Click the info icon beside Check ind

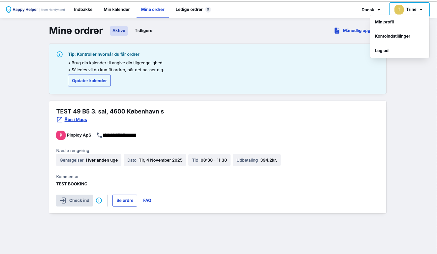coord(99,201)
